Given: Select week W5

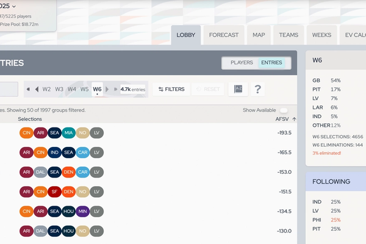Looking at the screenshot, I should pyautogui.click(x=84, y=89).
